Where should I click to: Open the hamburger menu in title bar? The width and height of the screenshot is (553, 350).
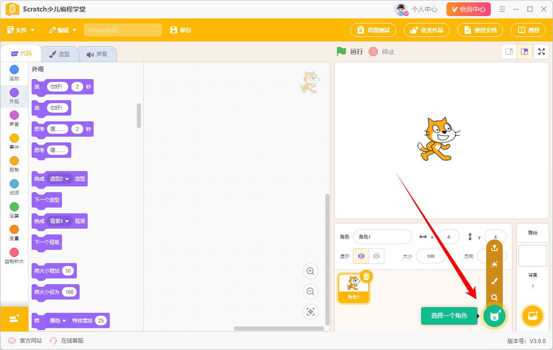coord(502,9)
